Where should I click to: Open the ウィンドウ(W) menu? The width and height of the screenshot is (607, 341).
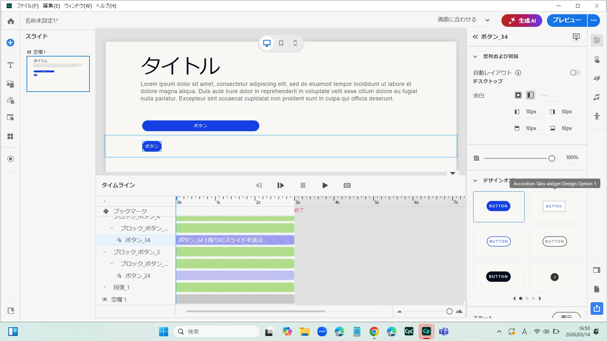click(x=78, y=6)
